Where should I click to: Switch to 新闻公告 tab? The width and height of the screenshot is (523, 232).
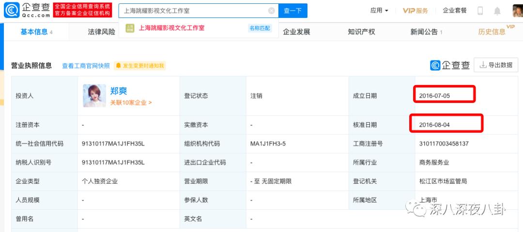click(426, 32)
